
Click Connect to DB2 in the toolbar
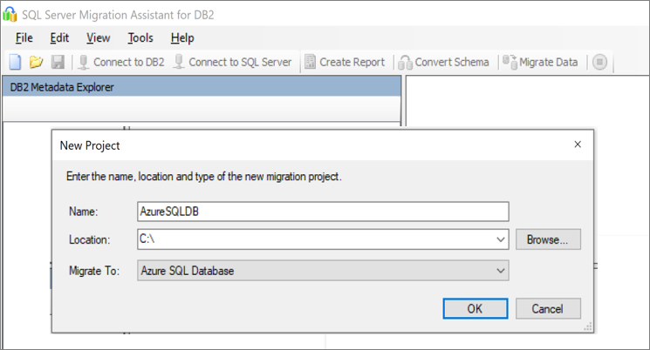[x=120, y=62]
